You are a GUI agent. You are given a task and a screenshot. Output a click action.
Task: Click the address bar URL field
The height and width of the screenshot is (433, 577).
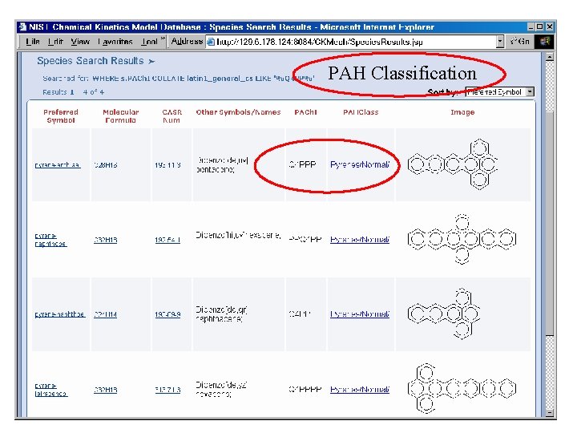point(355,42)
